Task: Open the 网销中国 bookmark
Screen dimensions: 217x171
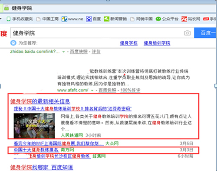Action: coord(141,19)
